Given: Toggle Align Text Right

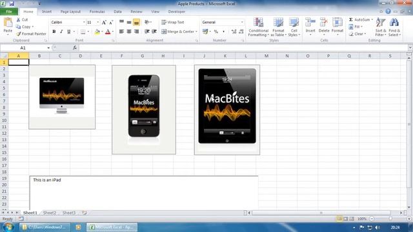Looking at the screenshot, I should [x=136, y=32].
